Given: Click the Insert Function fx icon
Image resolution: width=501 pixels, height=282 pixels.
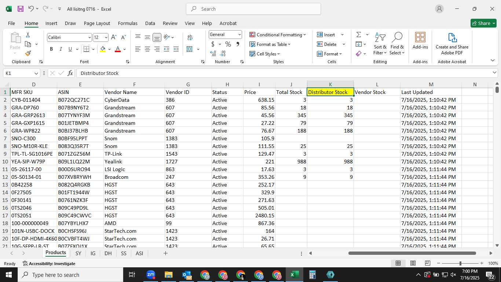Looking at the screenshot, I should [70, 73].
